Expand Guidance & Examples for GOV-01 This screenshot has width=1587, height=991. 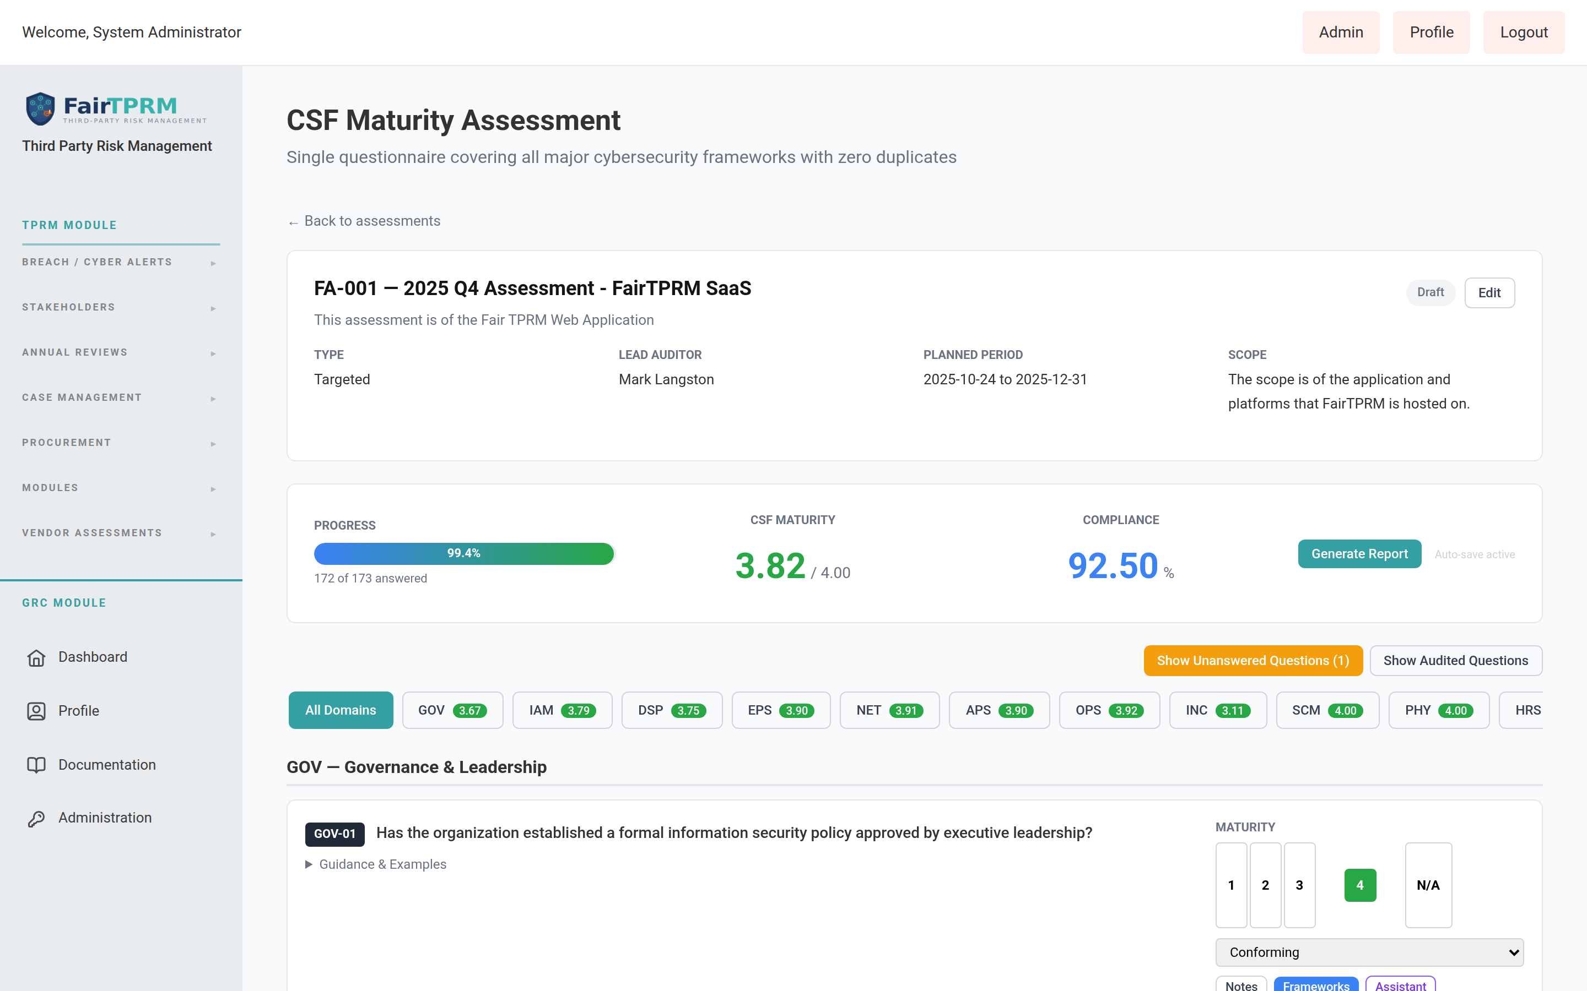pos(376,864)
